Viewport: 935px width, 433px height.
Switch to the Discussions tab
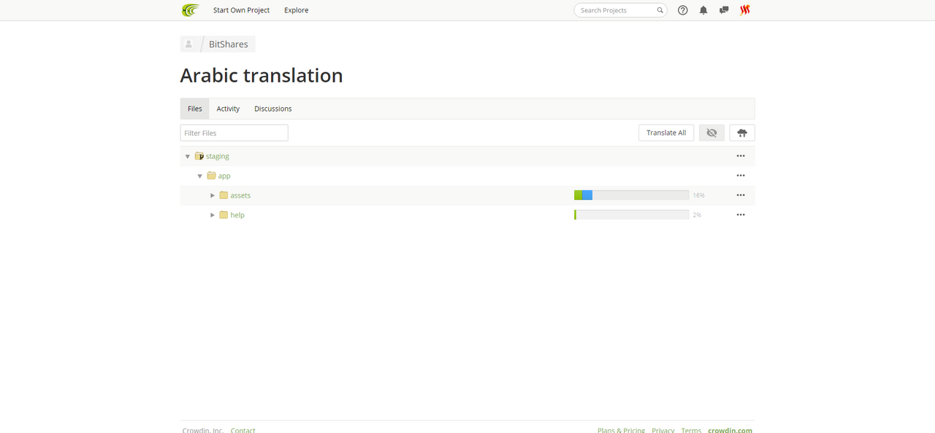pyautogui.click(x=273, y=109)
